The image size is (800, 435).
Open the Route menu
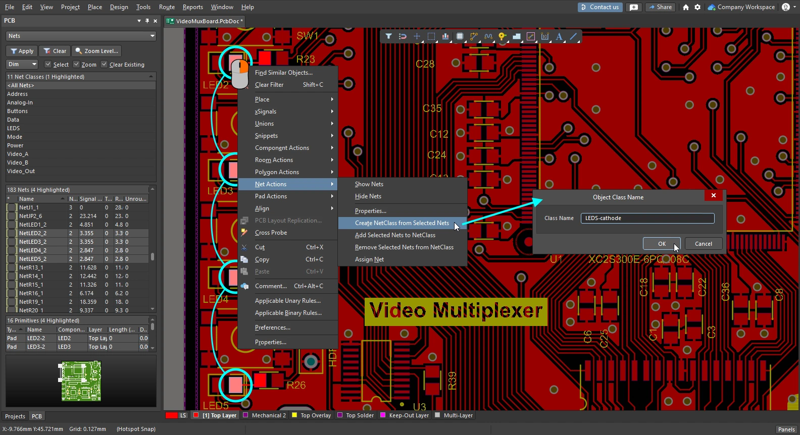click(167, 7)
